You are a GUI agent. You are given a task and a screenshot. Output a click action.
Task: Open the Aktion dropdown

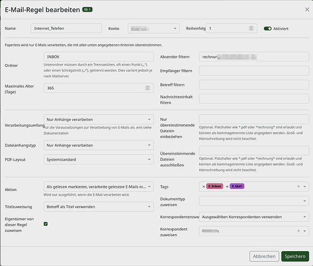(99, 187)
